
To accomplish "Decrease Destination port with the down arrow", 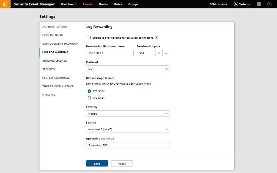I will click(x=166, y=54).
